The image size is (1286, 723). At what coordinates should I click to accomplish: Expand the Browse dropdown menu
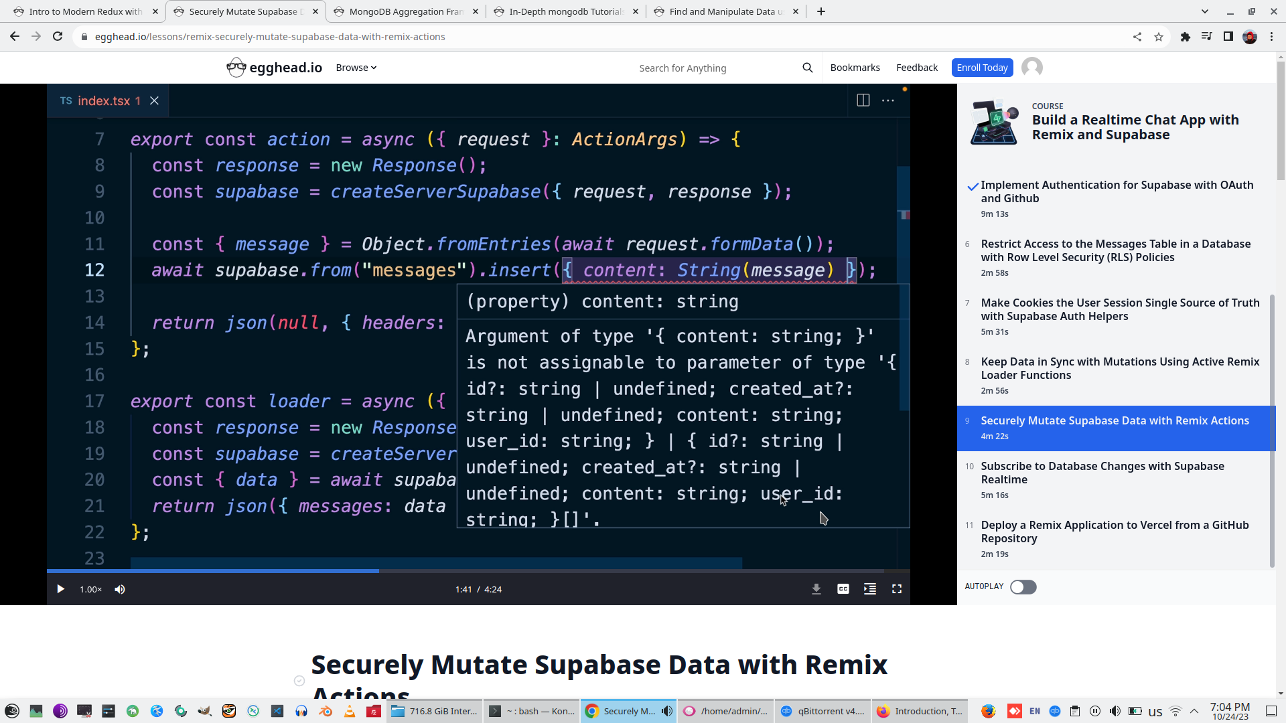[356, 68]
